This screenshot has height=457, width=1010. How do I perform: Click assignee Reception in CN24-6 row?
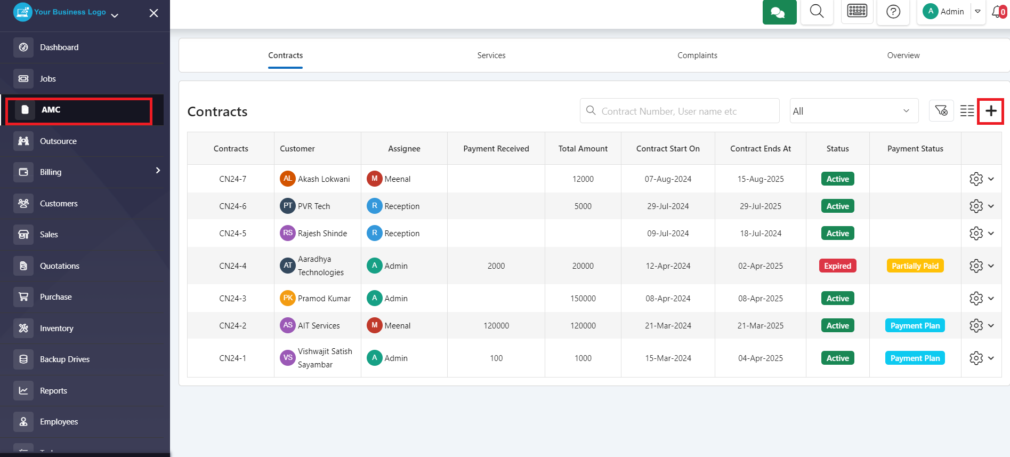pos(402,206)
